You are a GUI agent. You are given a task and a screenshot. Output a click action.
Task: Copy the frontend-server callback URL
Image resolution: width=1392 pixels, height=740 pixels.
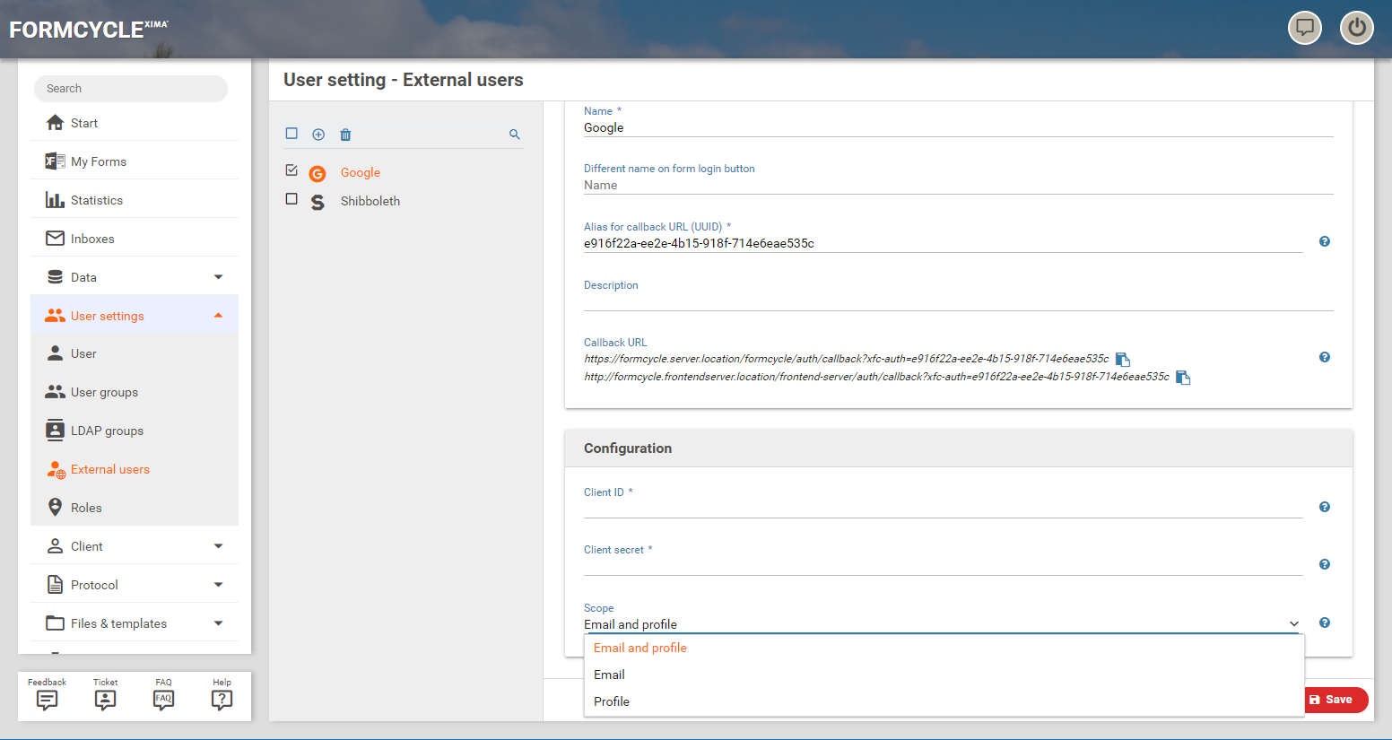1183,378
